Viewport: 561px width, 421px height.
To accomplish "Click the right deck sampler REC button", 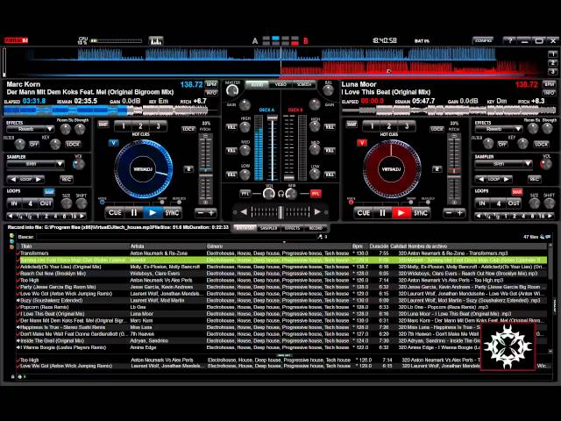I will [534, 179].
